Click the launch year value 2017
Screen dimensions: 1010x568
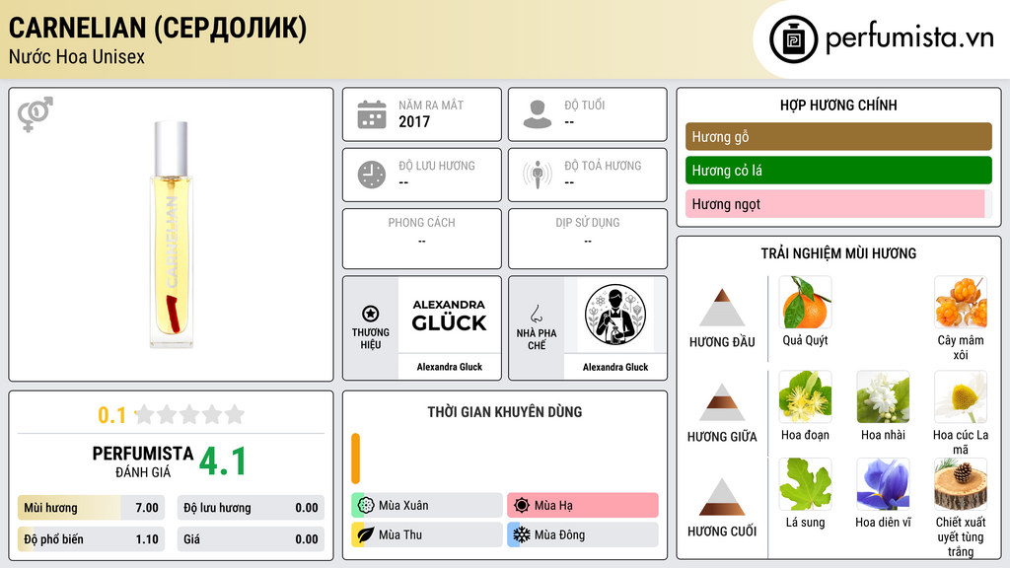[414, 121]
